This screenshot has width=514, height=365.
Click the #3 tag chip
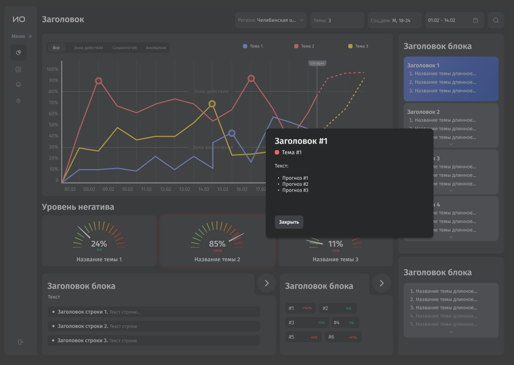(x=307, y=323)
